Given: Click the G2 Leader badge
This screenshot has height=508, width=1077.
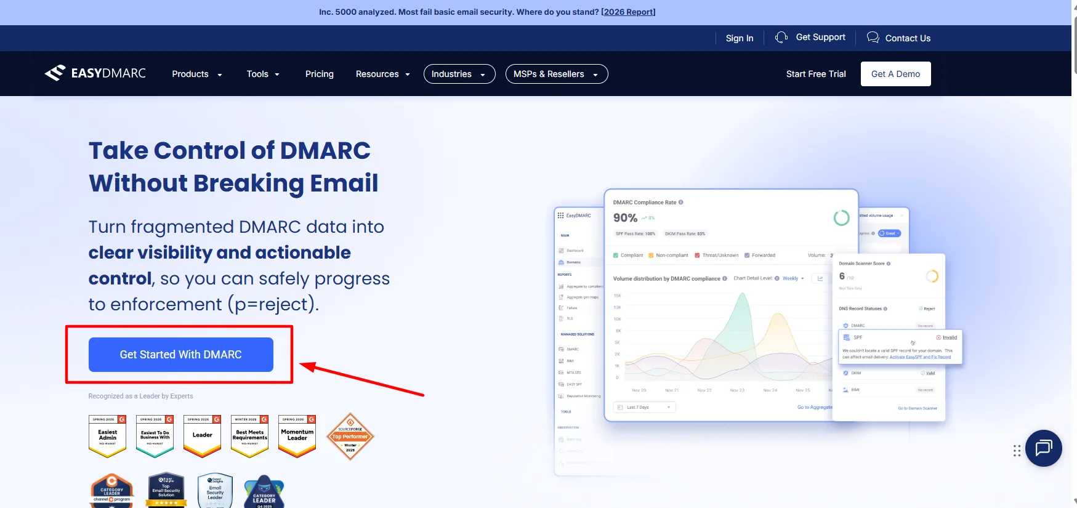Looking at the screenshot, I should click(x=202, y=436).
